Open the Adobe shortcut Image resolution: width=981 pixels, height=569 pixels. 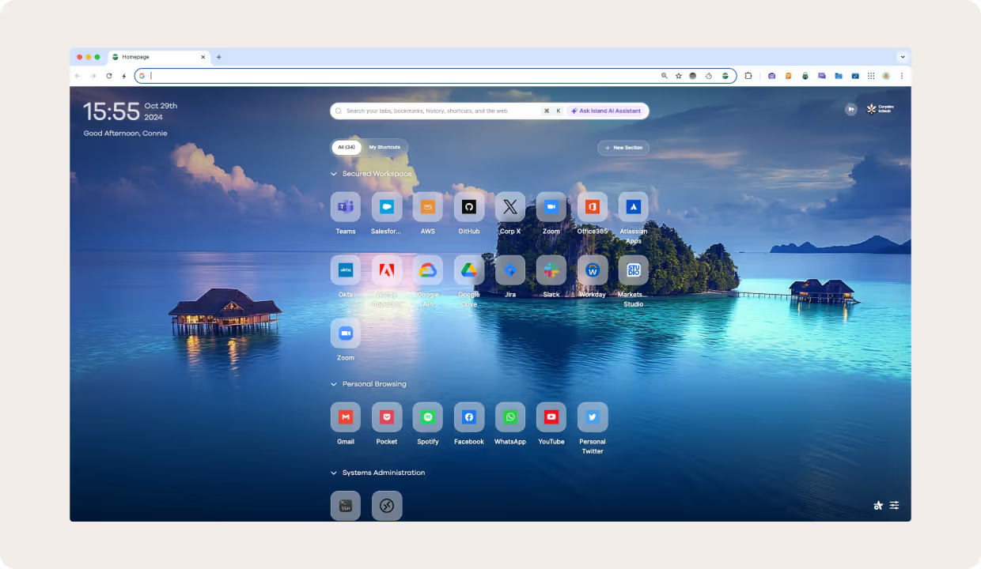(387, 270)
